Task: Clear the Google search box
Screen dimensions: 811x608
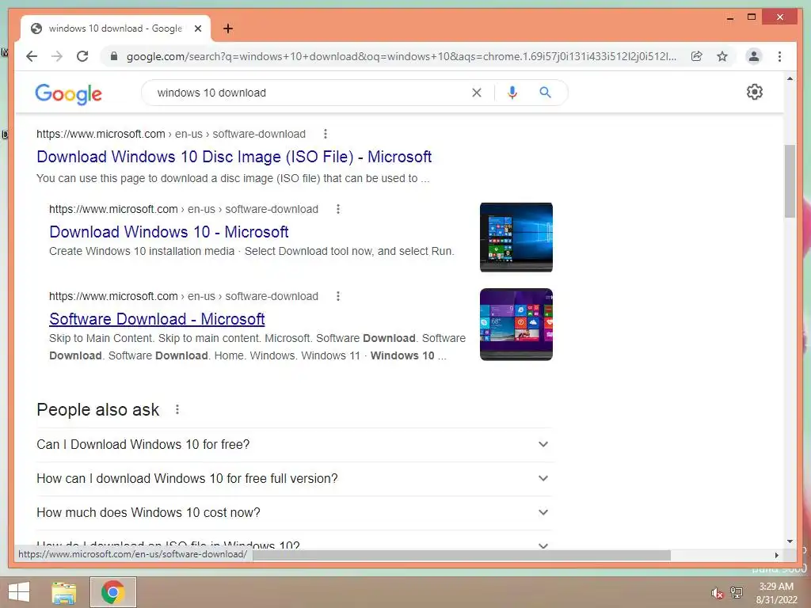Action: click(x=476, y=93)
